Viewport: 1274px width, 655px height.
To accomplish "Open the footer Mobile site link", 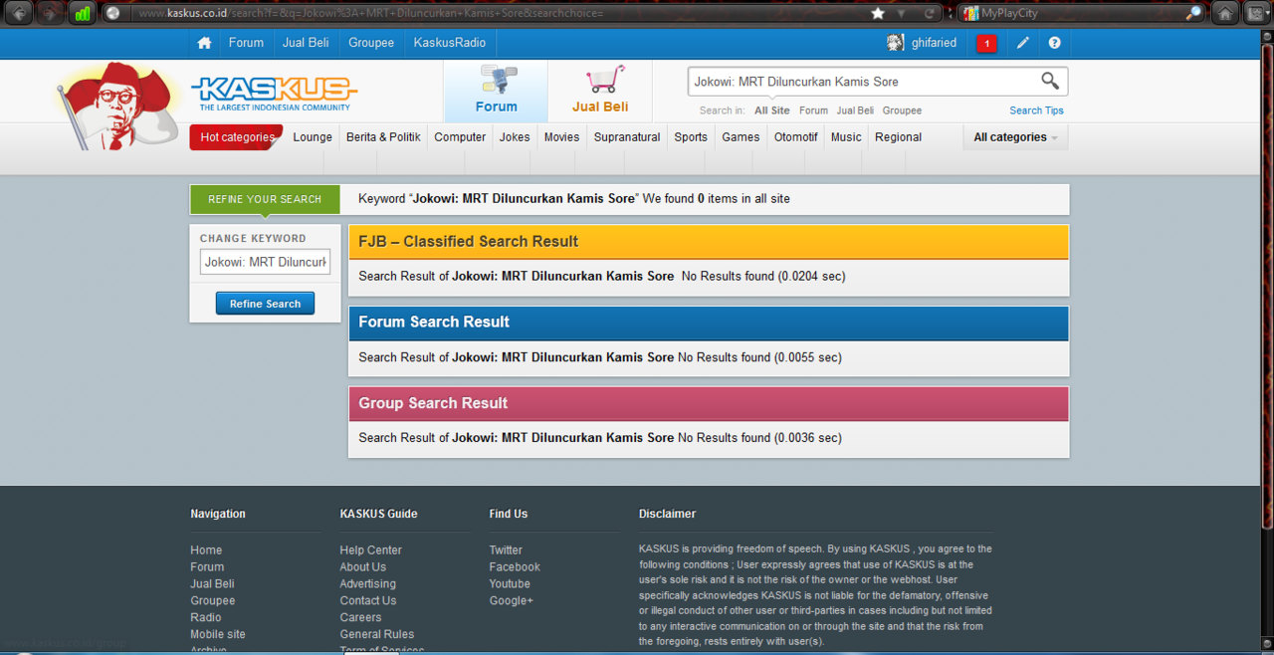I will pos(218,634).
